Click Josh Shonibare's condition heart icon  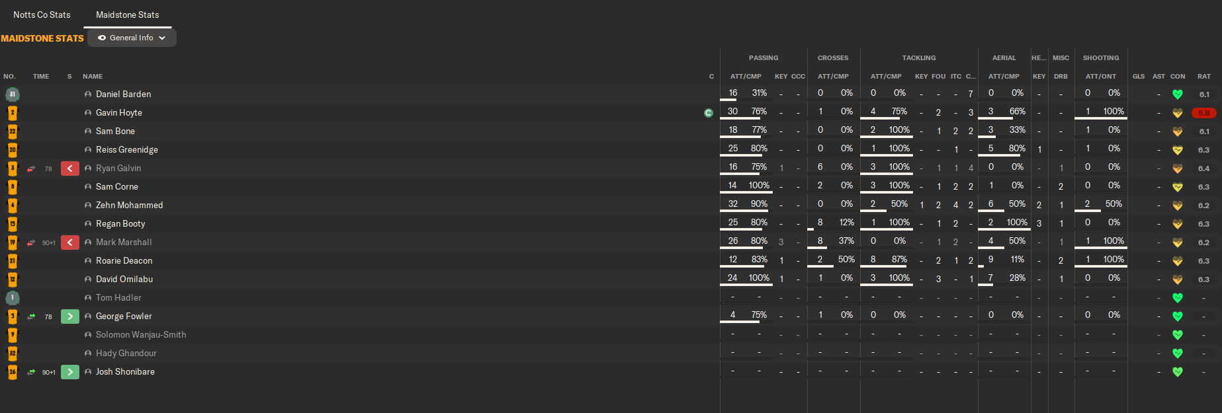1177,372
